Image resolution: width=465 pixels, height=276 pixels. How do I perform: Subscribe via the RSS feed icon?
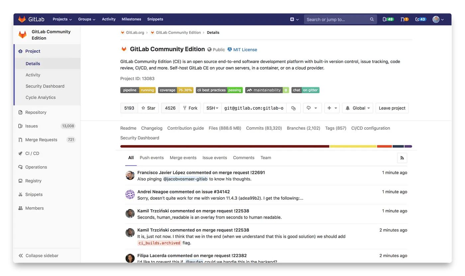click(402, 158)
